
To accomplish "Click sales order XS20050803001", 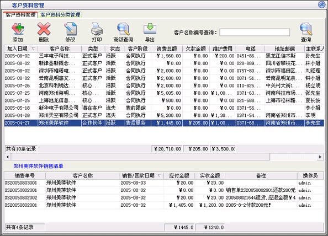I will 21,183.
